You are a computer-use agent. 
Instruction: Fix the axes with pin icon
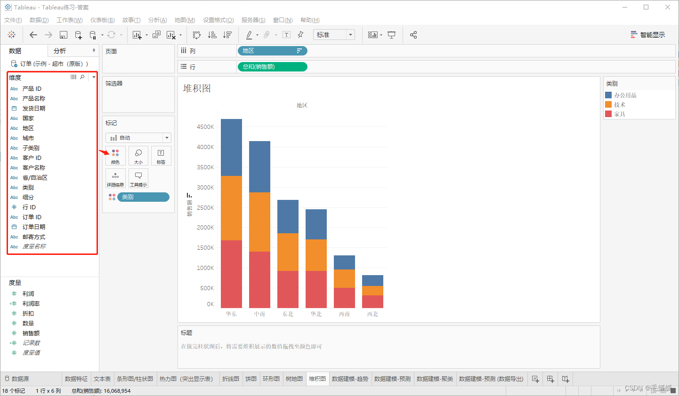[x=300, y=35]
